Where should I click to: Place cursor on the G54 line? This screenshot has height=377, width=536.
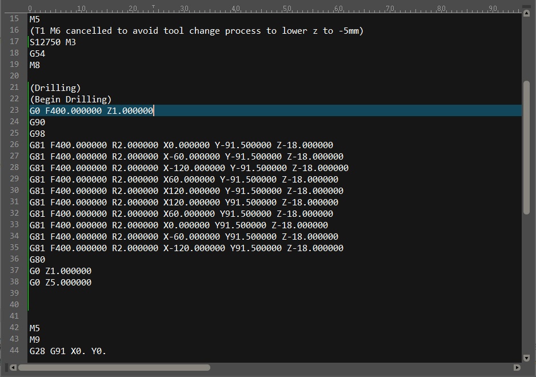pos(38,54)
